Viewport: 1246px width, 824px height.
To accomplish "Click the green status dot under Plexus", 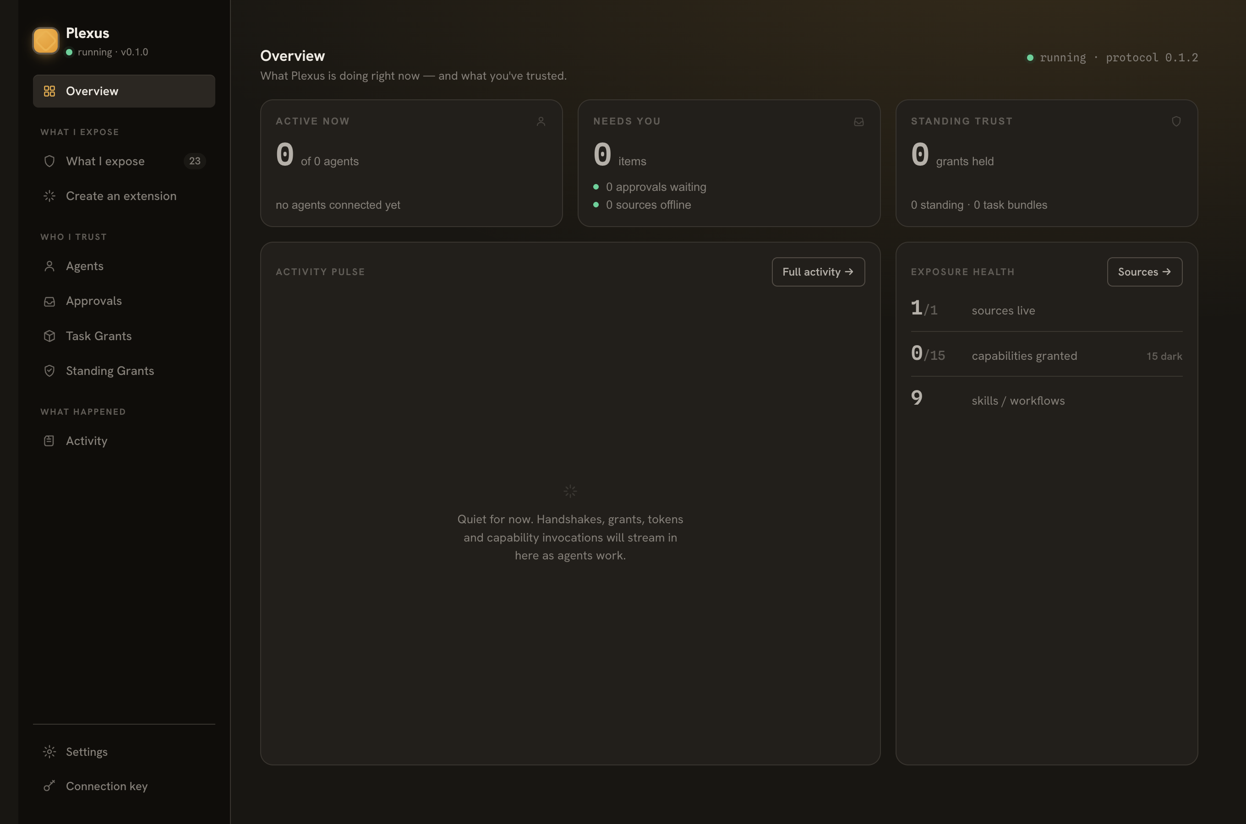I will click(69, 52).
